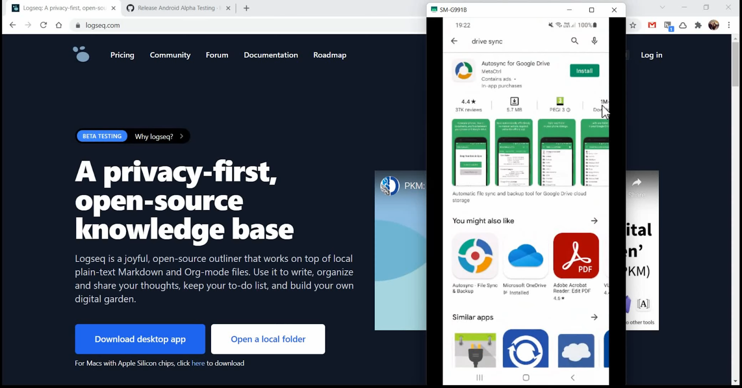Reload the logseq.com page
This screenshot has width=742, height=388.
[44, 25]
